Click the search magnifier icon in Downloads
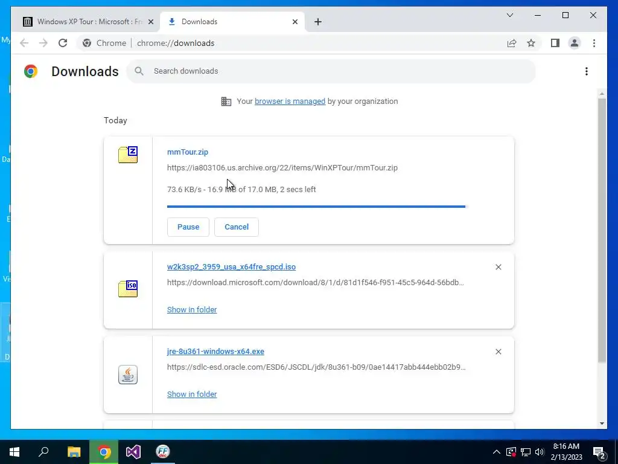618x464 pixels. (x=139, y=71)
